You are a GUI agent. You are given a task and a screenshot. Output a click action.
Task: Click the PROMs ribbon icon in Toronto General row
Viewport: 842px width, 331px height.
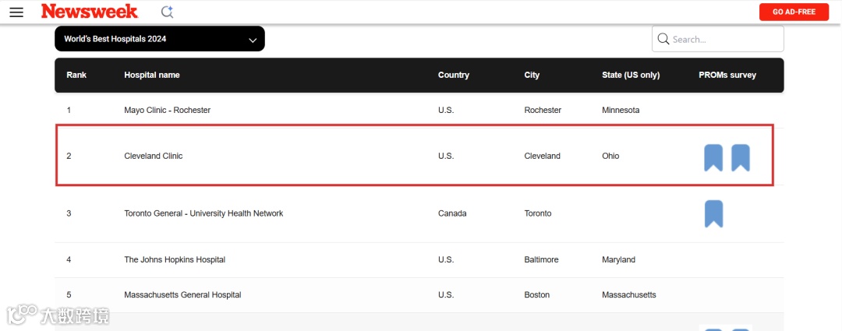click(713, 213)
